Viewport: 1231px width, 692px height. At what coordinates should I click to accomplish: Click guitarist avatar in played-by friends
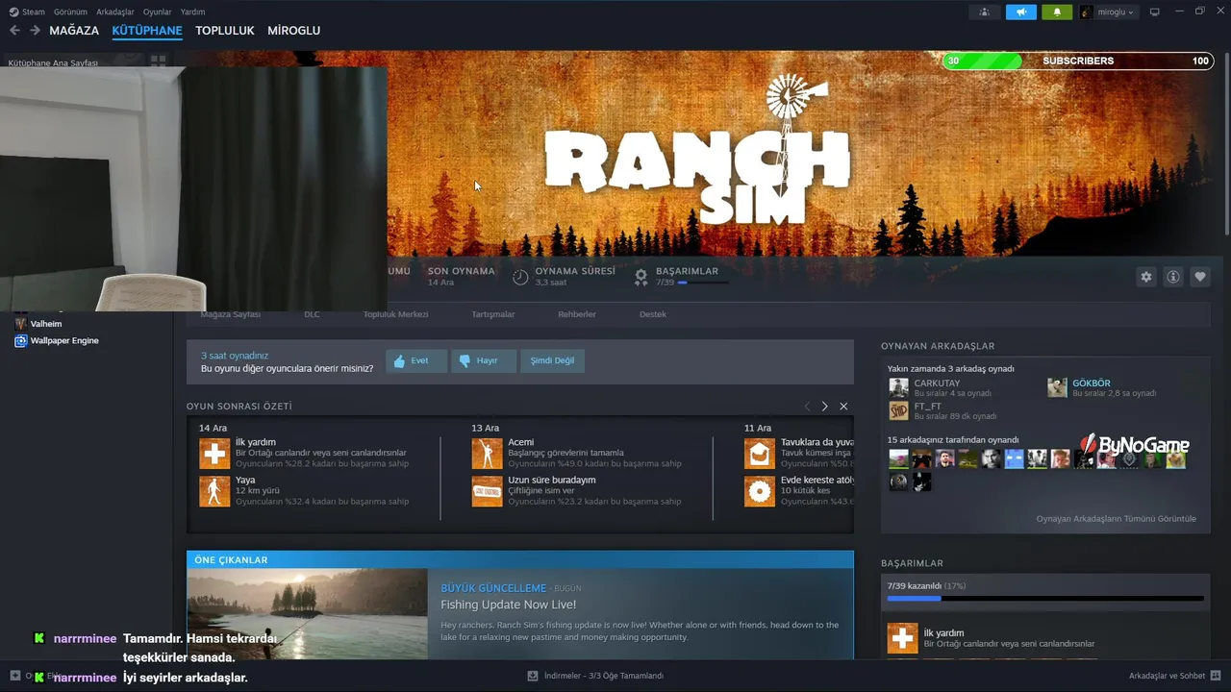point(921,482)
